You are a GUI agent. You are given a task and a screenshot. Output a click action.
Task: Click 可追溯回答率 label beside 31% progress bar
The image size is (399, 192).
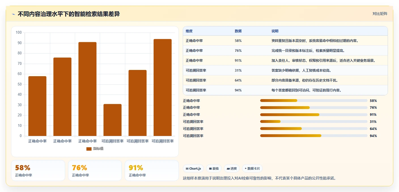(x=193, y=122)
